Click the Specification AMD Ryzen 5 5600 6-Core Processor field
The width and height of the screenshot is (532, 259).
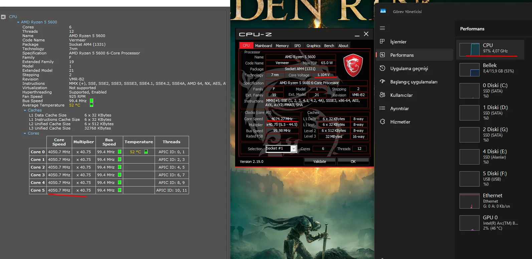pyautogui.click(x=317, y=83)
